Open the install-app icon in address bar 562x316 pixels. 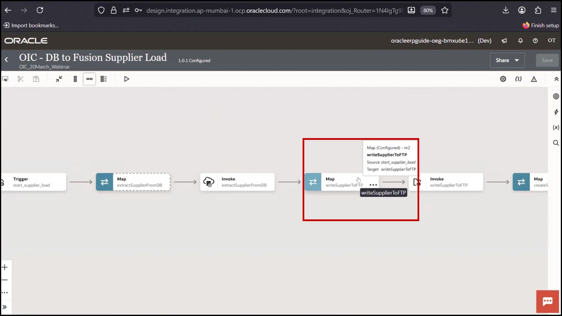411,10
